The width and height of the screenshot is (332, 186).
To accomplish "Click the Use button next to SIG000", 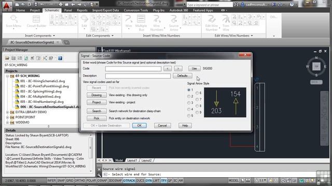I will [x=195, y=69].
